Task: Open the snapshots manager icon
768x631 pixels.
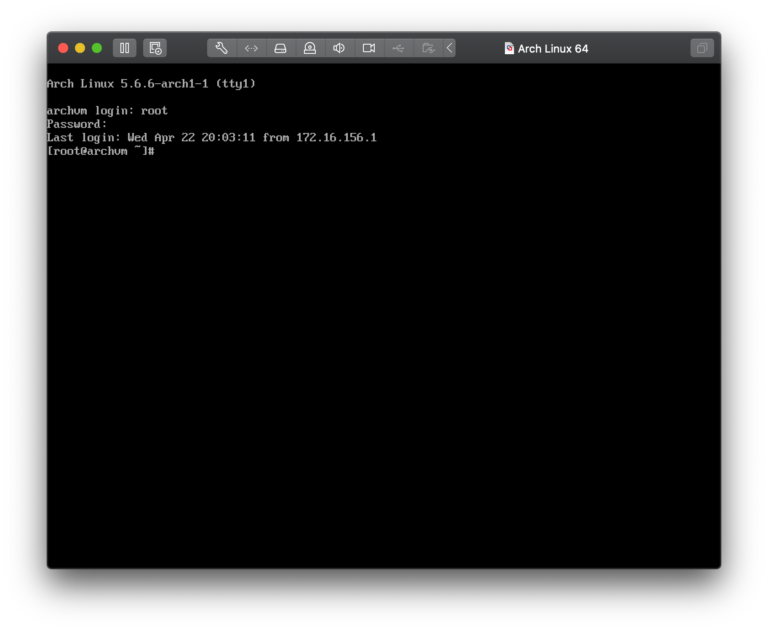Action: click(x=155, y=48)
